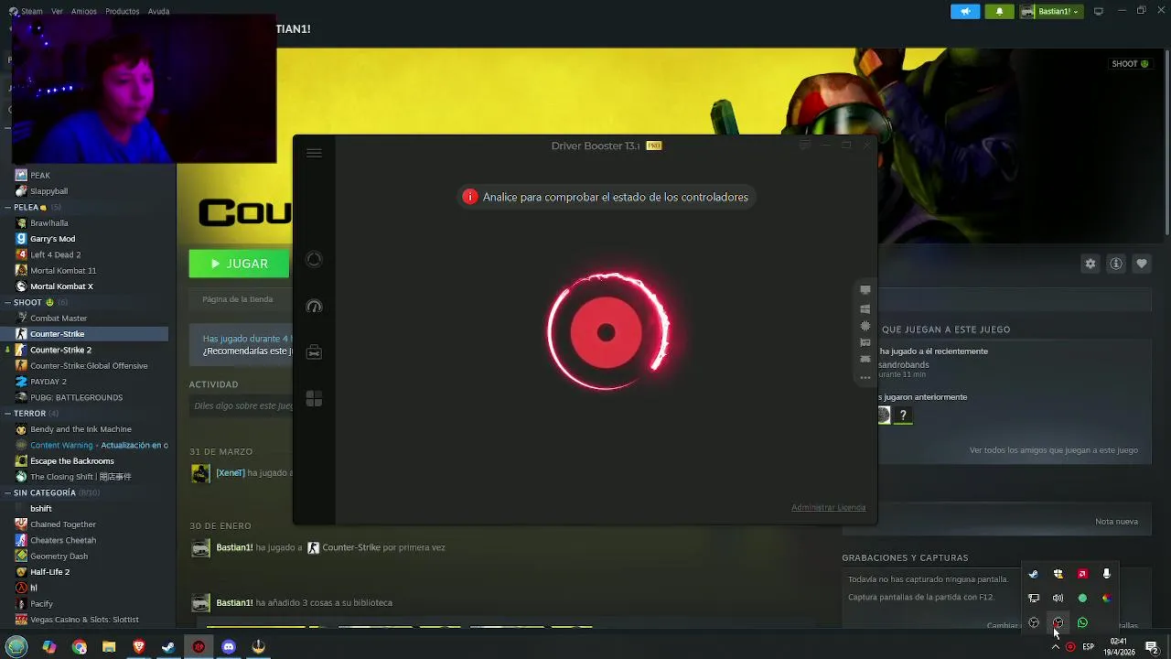Open WhatsApp tray icon
This screenshot has width=1171, height=659.
tap(1082, 623)
